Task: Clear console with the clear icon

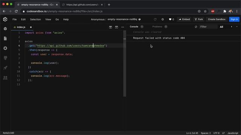Action: point(196,27)
